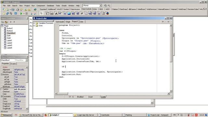Click the Checked property False value
The image size is (208, 117).
20,92
